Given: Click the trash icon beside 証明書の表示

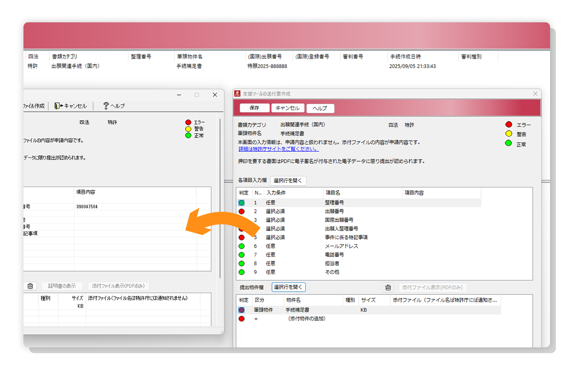Looking at the screenshot, I should (30, 286).
